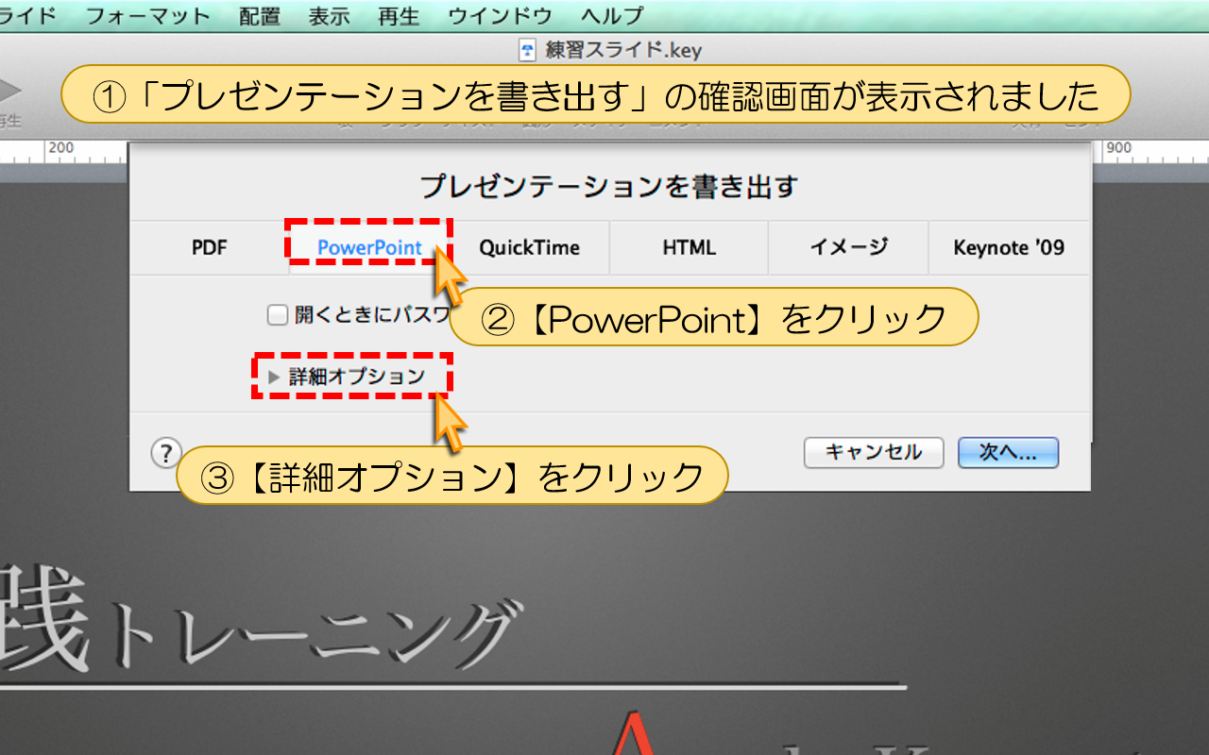Viewport: 1209px width, 755px height.
Task: Select the PowerPoint export tab
Action: pos(369,248)
